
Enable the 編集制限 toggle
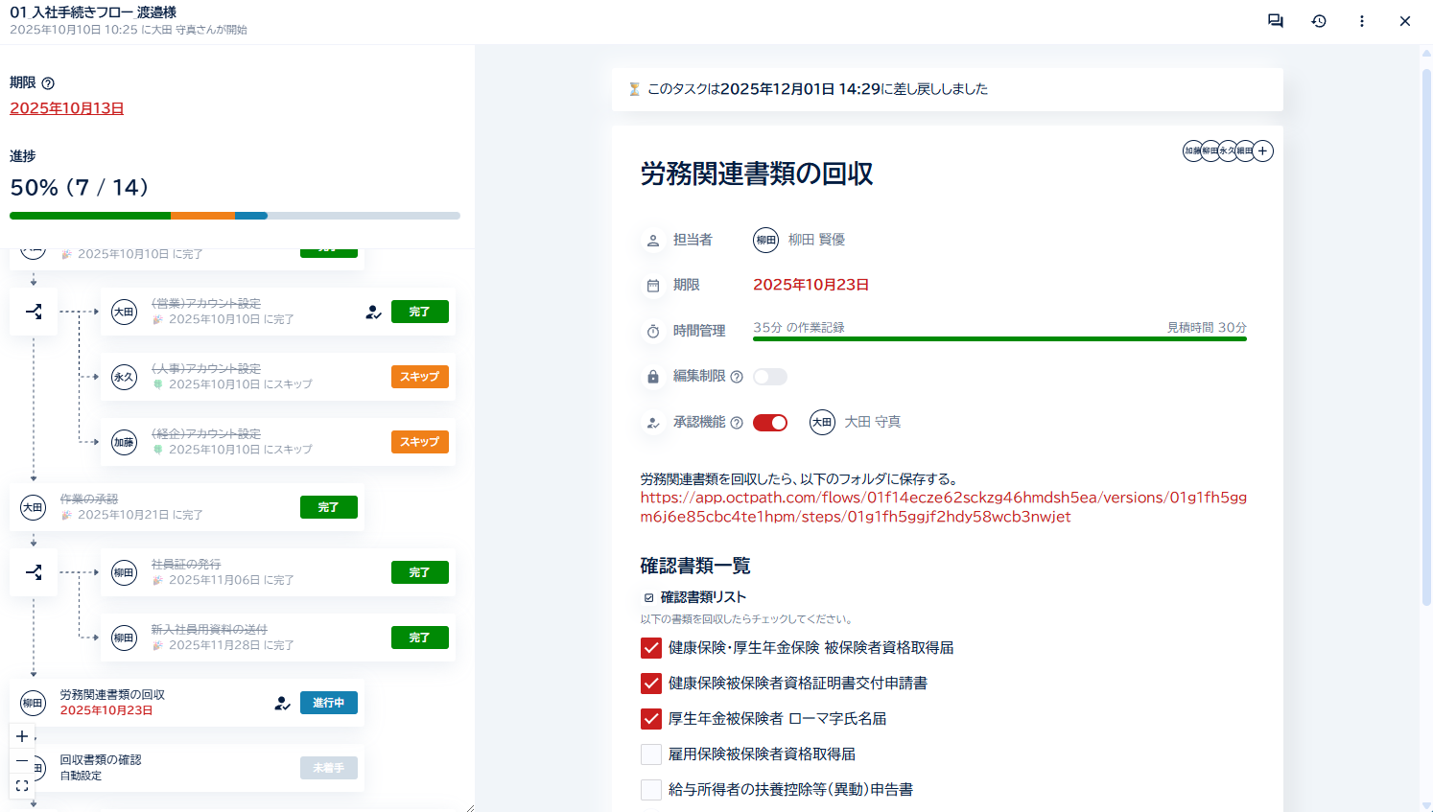770,377
